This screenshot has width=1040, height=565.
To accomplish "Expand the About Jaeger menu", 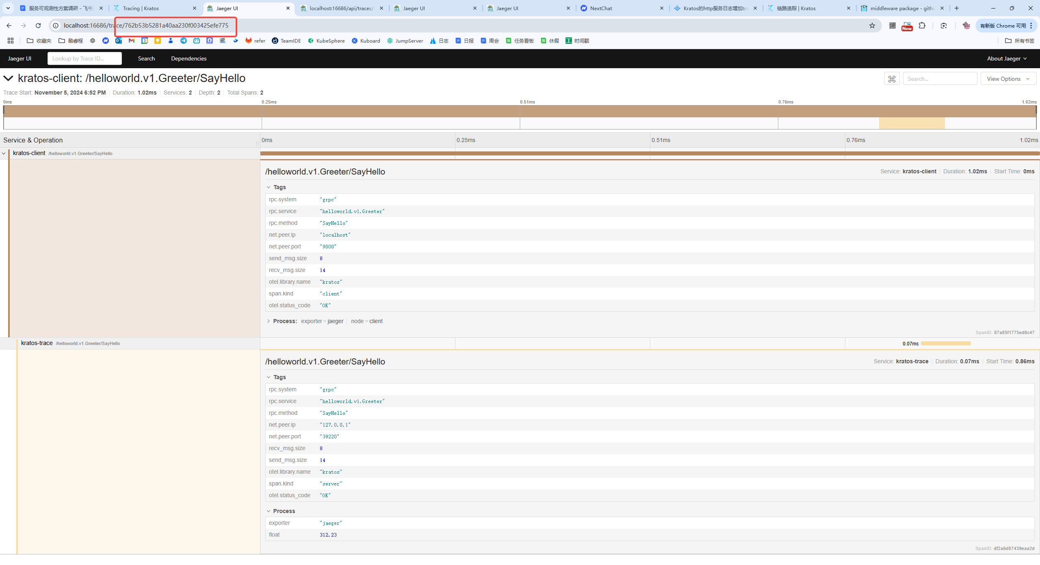I will [x=1007, y=58].
